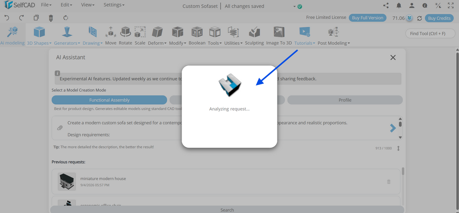Toggle fullscreen mode
The image size is (459, 213).
point(451,5)
